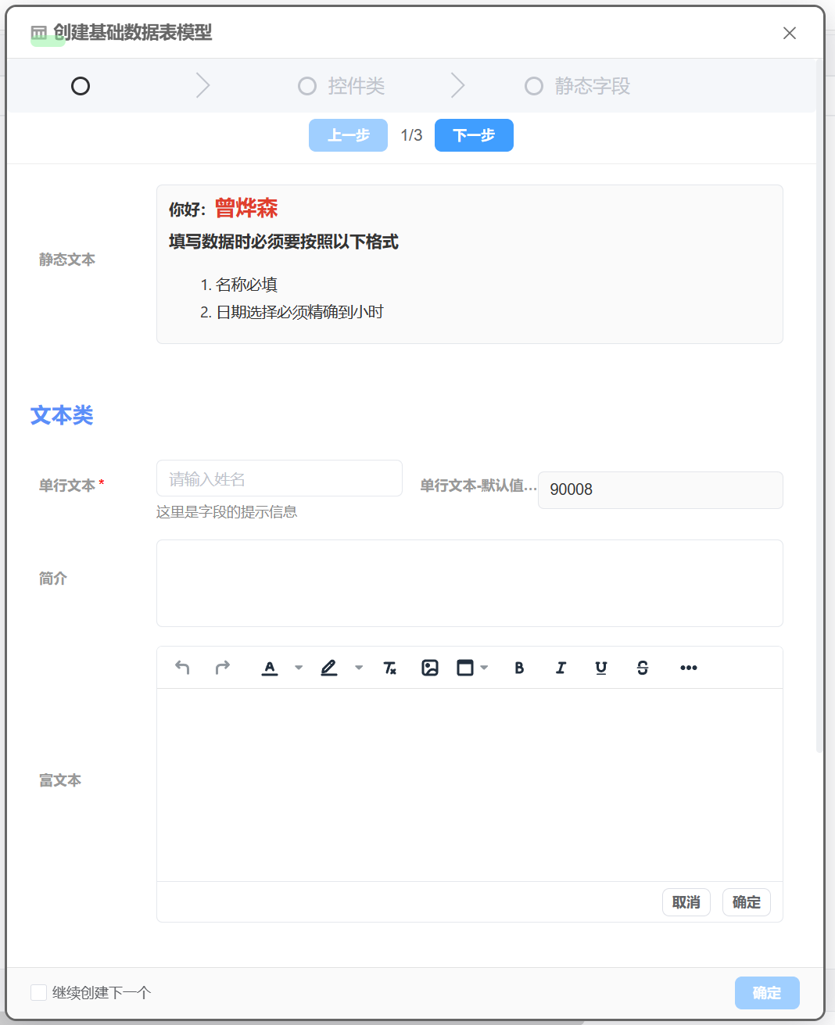
Task: Expand the text color dropdown arrow
Action: [299, 668]
